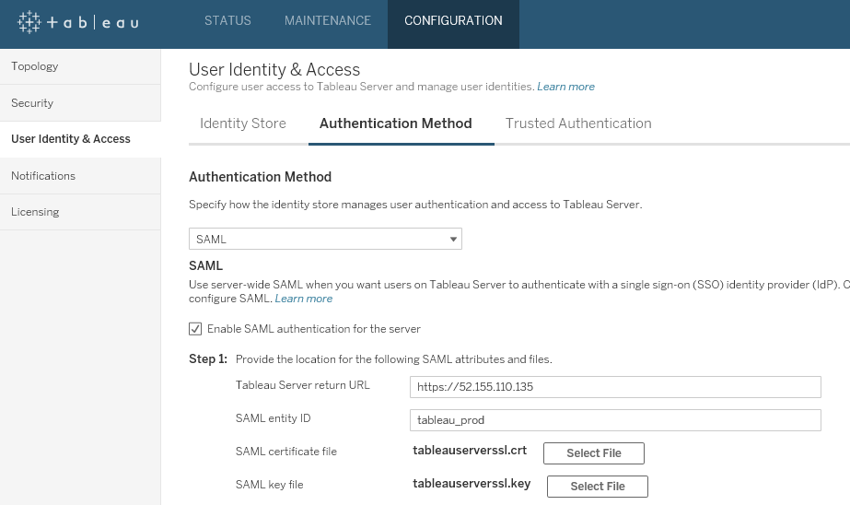The width and height of the screenshot is (850, 505).
Task: Select File for SAML certificate file
Action: point(594,453)
